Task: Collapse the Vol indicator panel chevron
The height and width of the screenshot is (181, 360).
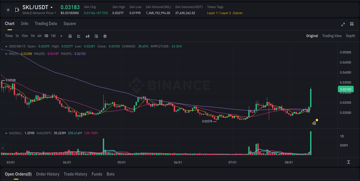Action: [6, 133]
